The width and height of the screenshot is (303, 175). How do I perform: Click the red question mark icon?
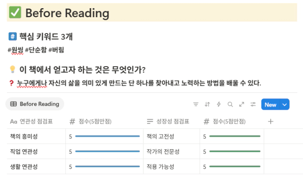(11, 83)
